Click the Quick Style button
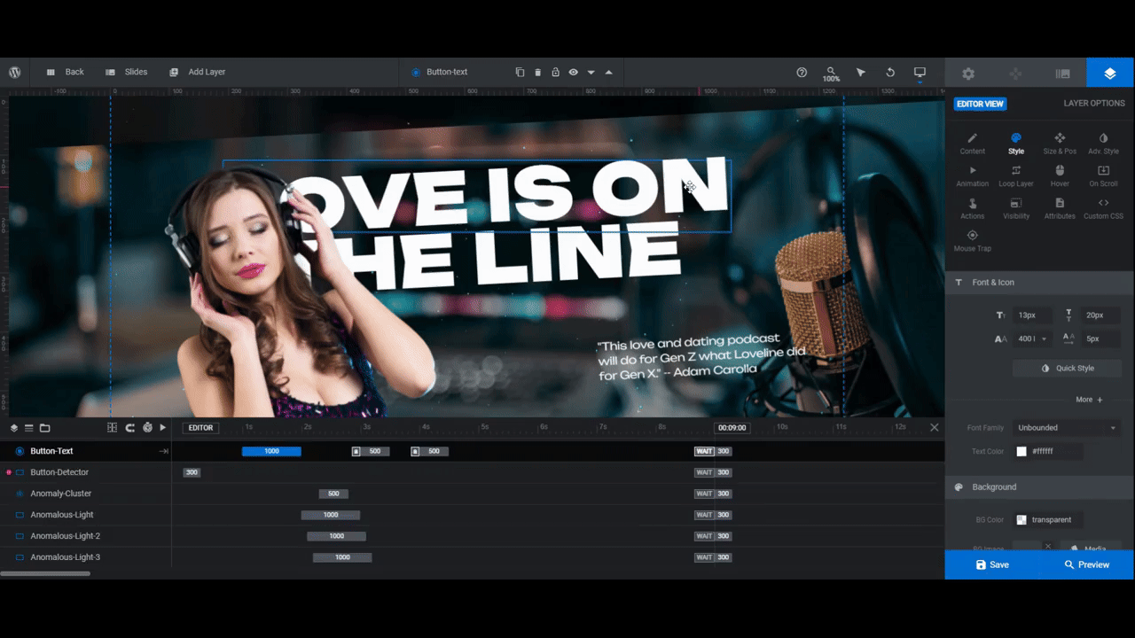 [x=1067, y=368]
